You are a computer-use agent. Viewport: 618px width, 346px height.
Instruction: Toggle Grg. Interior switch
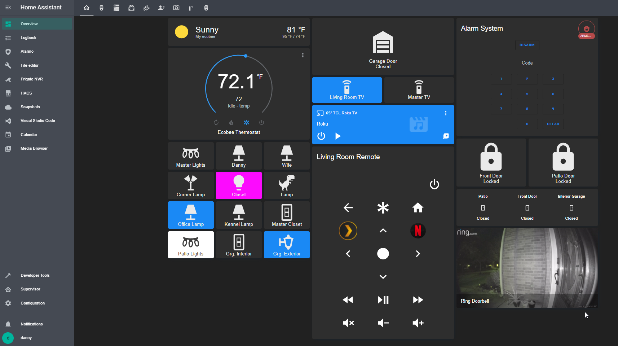tap(239, 245)
